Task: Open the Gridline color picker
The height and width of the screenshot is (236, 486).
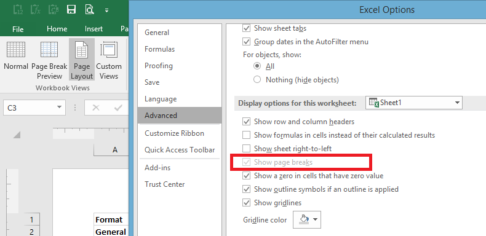Action: coord(307,219)
